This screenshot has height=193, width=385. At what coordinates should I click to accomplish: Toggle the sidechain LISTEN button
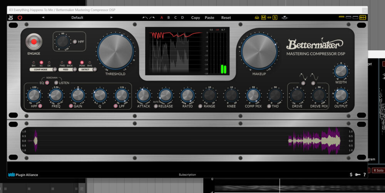[x=56, y=82]
